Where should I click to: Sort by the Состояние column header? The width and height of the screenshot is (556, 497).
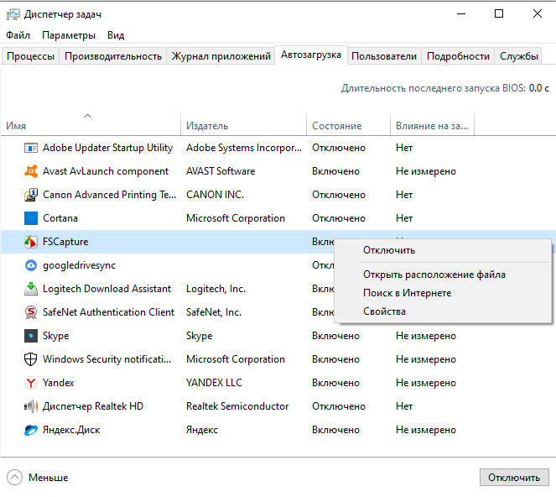[x=348, y=126]
